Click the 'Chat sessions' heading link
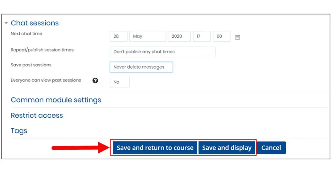Image resolution: width=332 pixels, height=174 pixels. coord(35,23)
